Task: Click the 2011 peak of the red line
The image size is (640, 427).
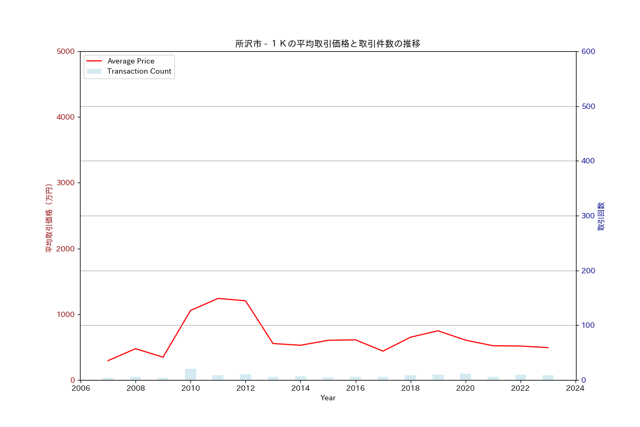Action: [218, 298]
